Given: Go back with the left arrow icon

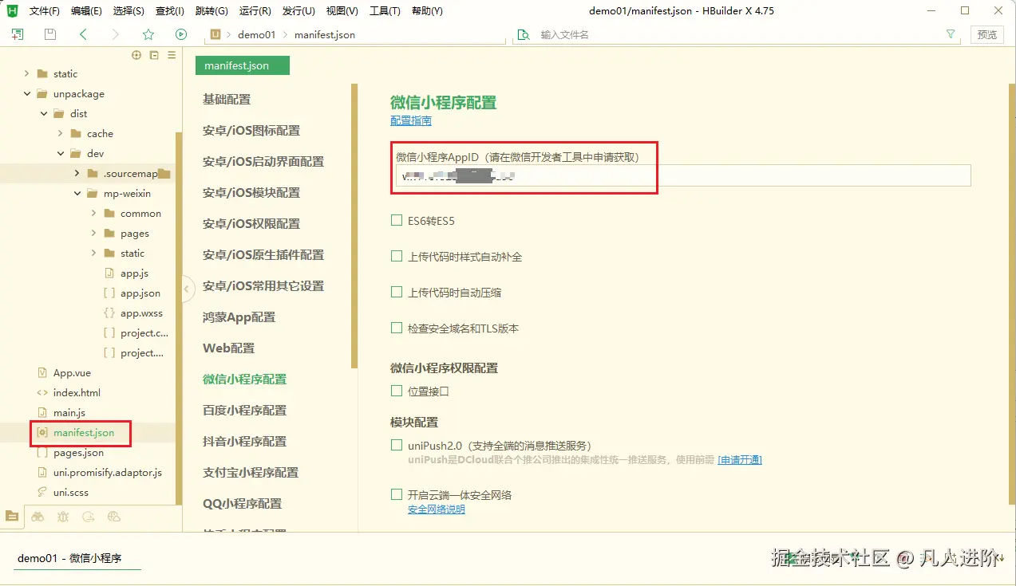Looking at the screenshot, I should coord(83,34).
